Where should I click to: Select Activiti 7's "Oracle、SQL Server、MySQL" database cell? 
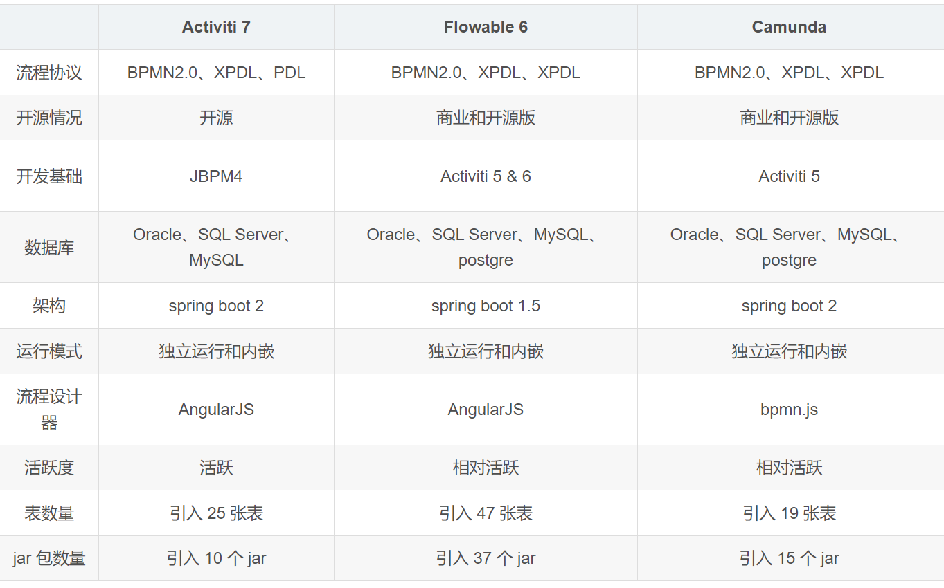click(x=216, y=248)
